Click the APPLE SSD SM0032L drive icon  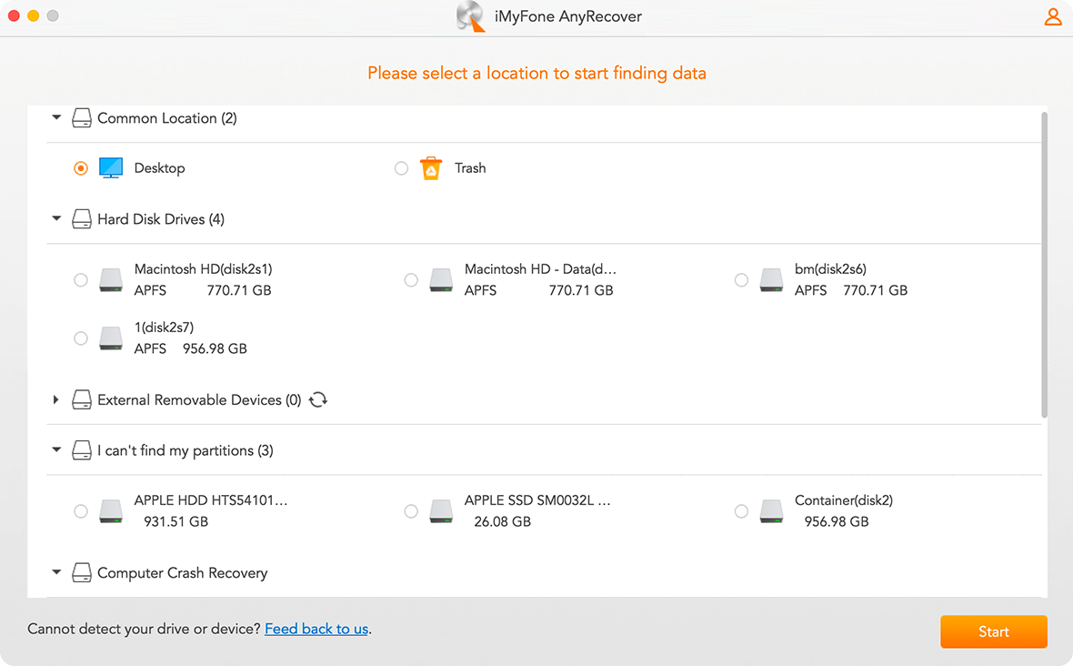441,511
